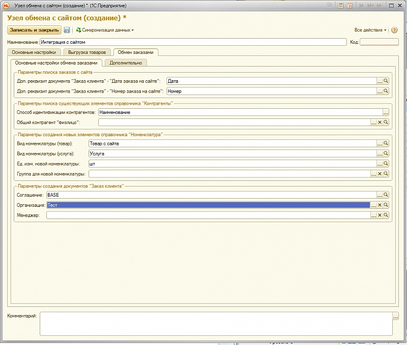Open the Все действия menu

click(x=370, y=30)
